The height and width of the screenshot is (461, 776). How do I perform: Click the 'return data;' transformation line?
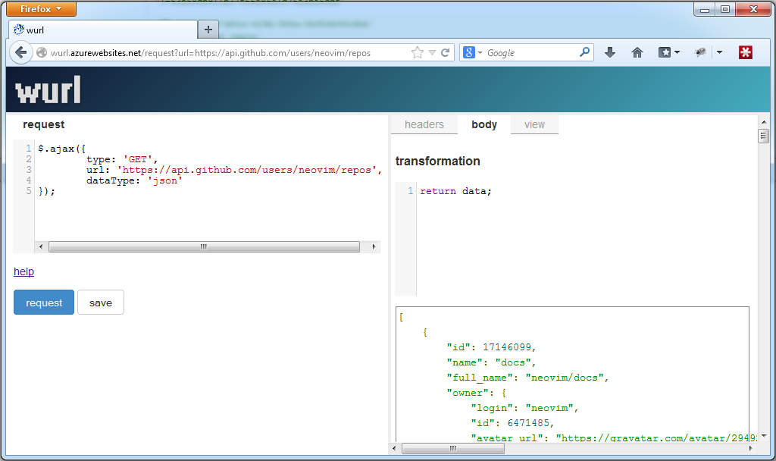pyautogui.click(x=455, y=191)
